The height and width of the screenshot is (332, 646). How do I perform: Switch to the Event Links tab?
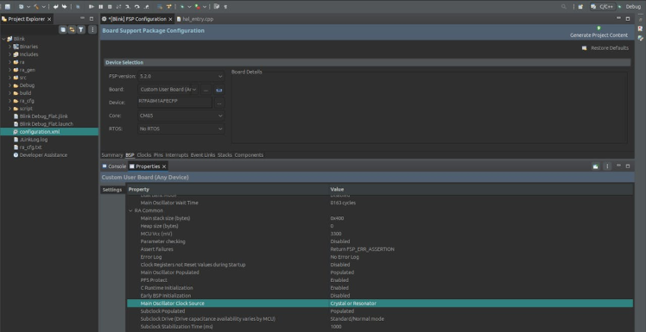pyautogui.click(x=203, y=155)
